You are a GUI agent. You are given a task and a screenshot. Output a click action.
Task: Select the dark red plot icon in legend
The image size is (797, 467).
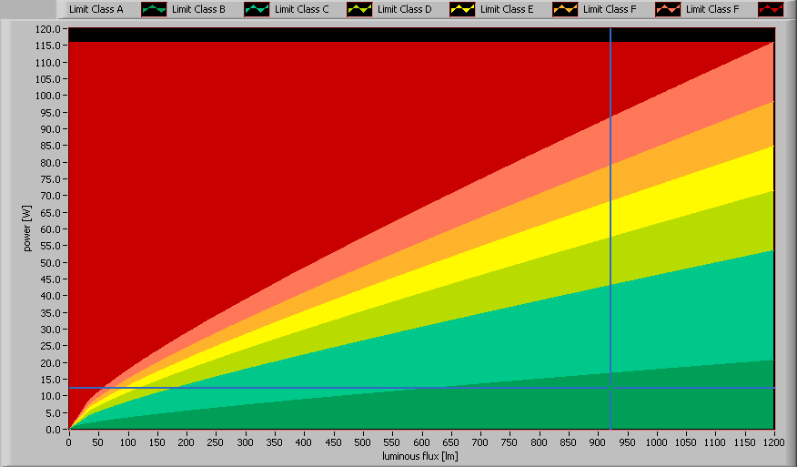click(x=771, y=9)
